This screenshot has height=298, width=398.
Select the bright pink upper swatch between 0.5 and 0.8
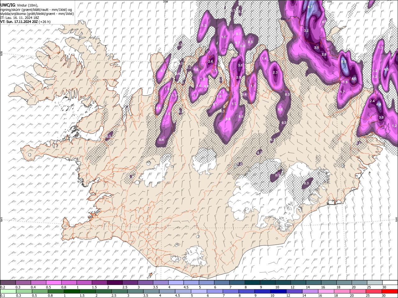point(54,283)
